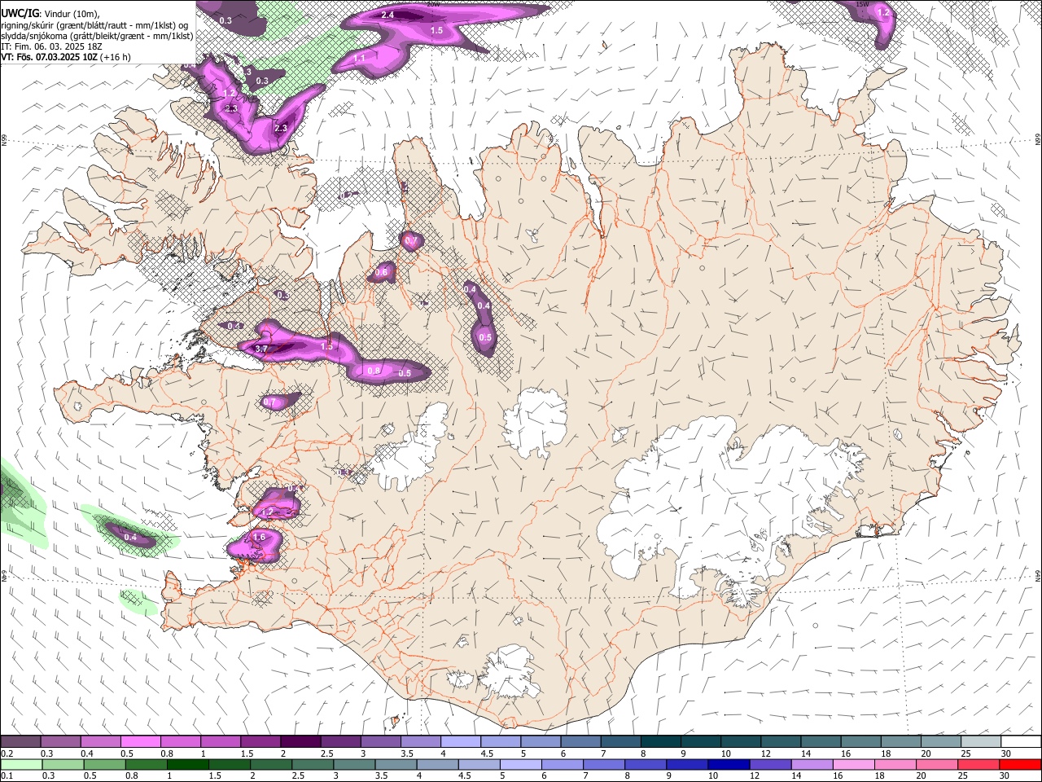Click the 0.4 value in the green offshore rain patch
Viewport: 1042px width, 782px height.
point(130,537)
